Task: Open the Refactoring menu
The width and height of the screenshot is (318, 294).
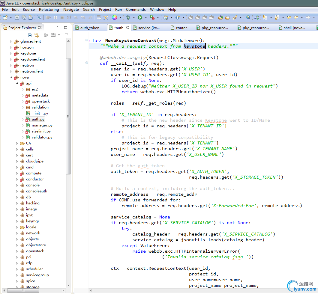Action: tap(49, 10)
